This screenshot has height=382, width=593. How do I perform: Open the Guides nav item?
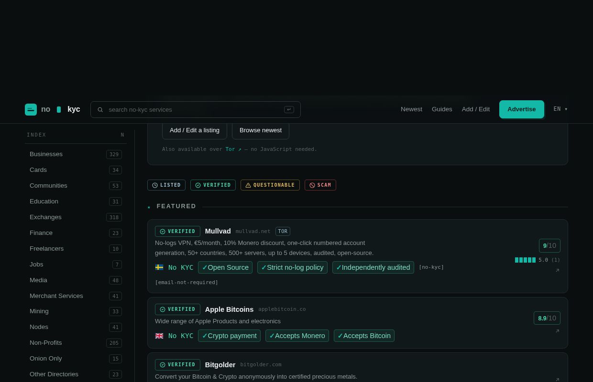[x=442, y=109]
